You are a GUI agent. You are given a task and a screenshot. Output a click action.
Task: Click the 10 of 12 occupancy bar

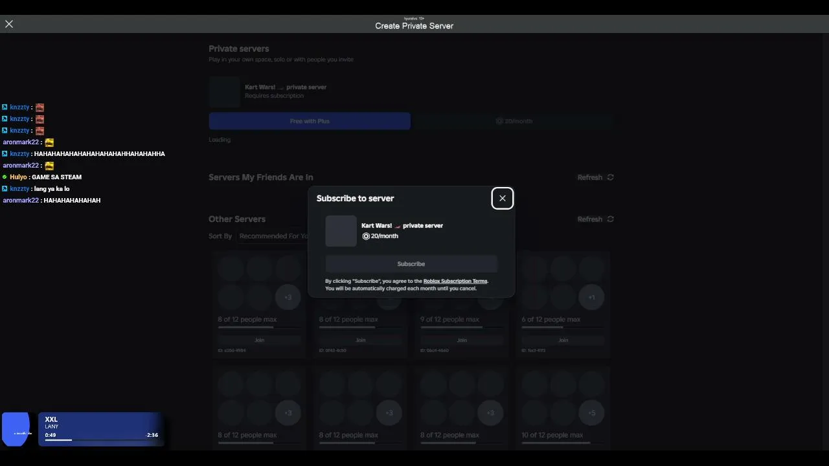(563, 443)
